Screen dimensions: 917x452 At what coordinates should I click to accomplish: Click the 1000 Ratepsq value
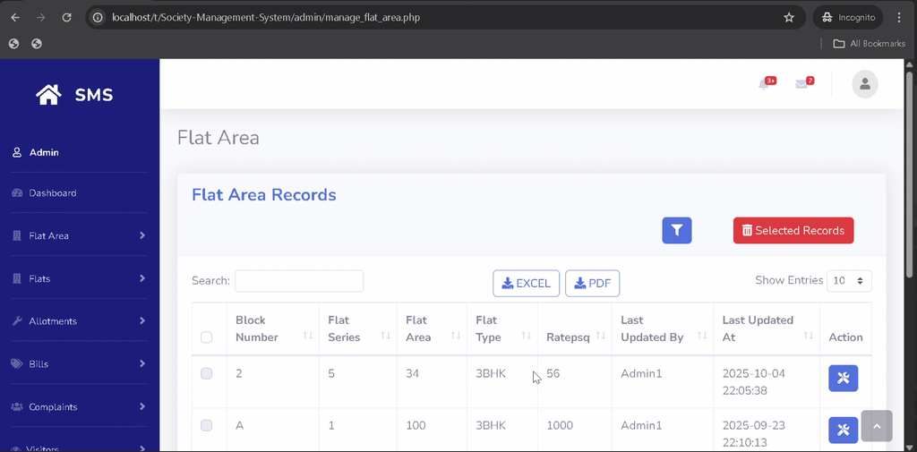click(560, 425)
